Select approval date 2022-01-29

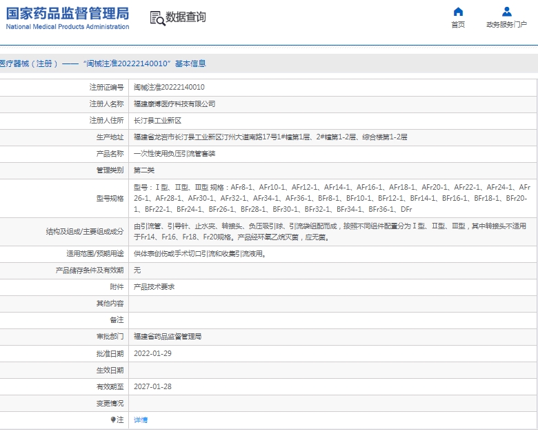[152, 353]
